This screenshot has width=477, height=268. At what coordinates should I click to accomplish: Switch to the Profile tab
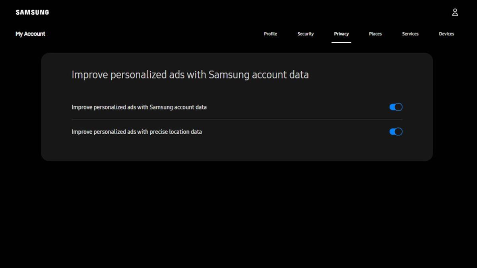click(270, 34)
